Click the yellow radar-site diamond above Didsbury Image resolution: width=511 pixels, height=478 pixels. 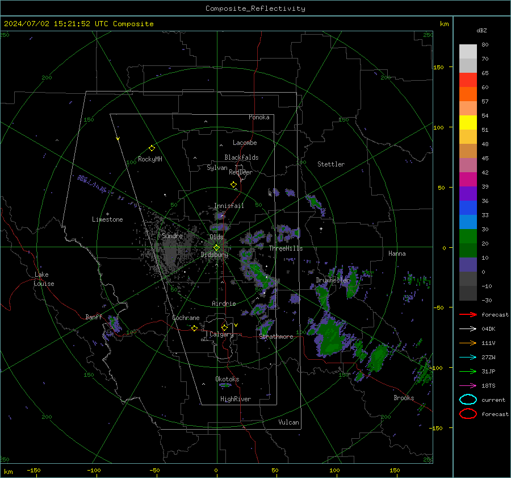click(x=216, y=248)
